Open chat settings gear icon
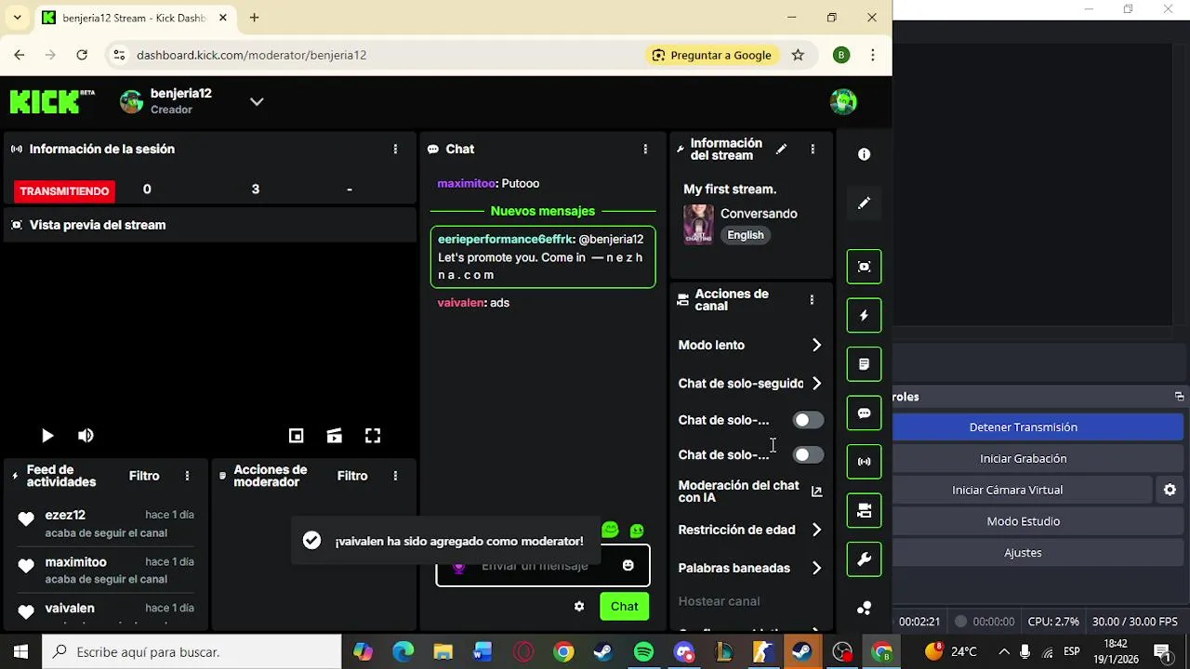The image size is (1190, 669). [579, 607]
